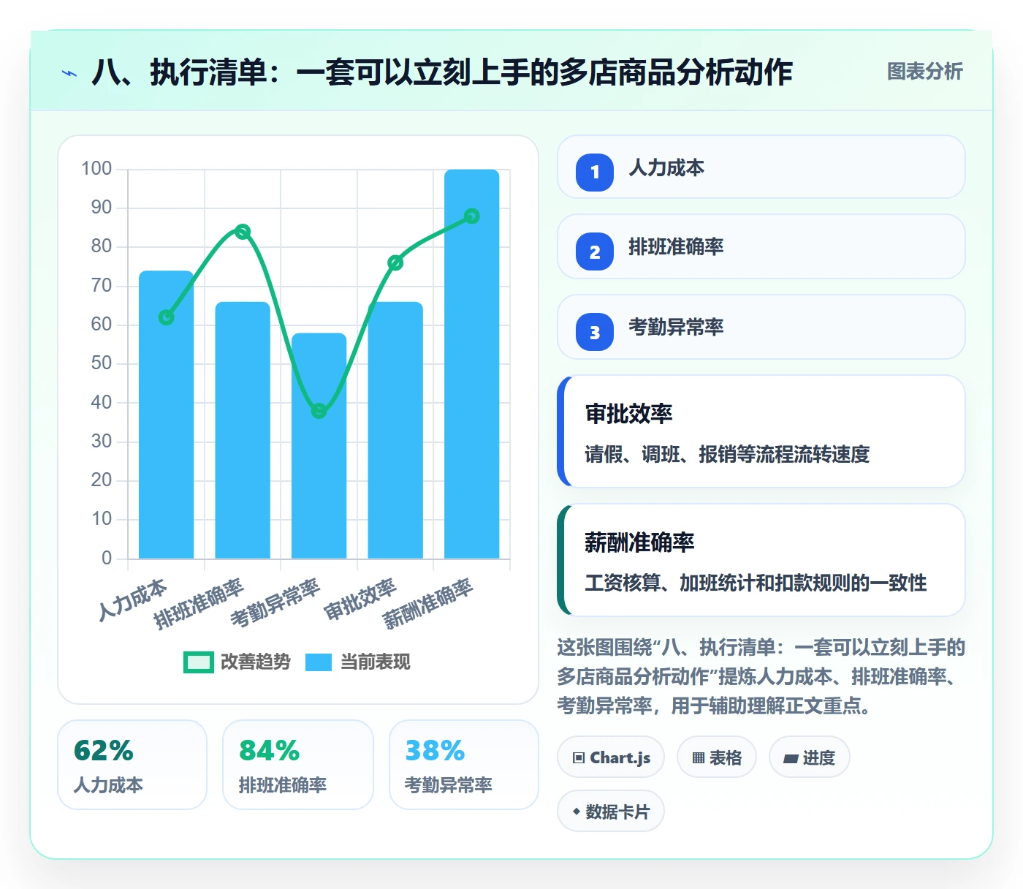Click the diamond icon in the 数据卡片 tag
1023x889 pixels.
[577, 812]
